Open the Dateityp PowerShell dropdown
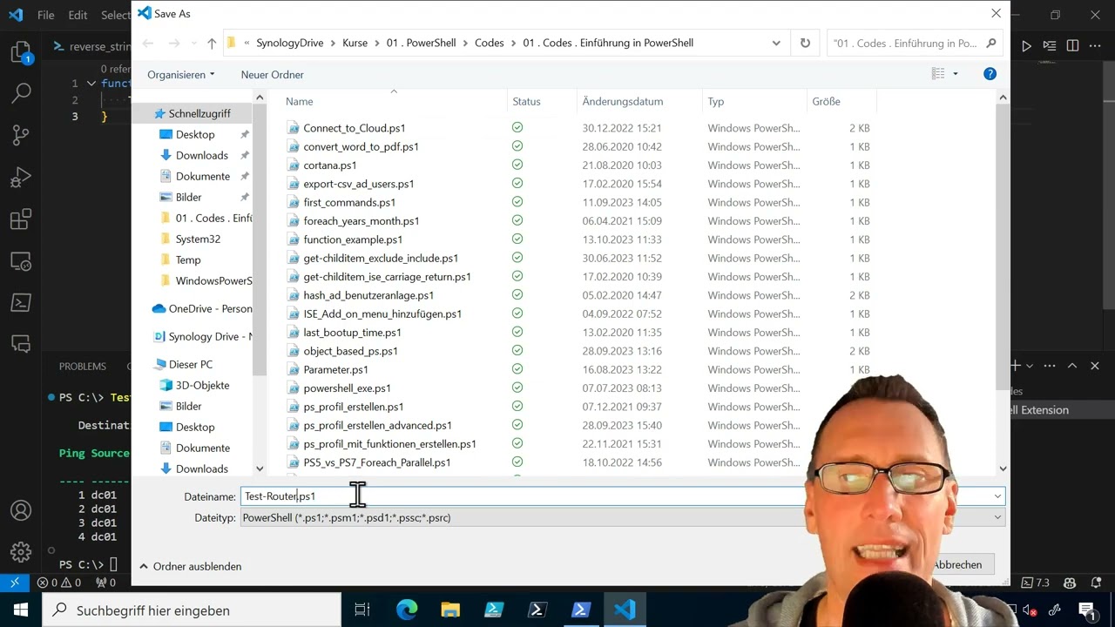 622,517
